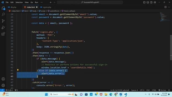Open the Explorer view in activity bar

(x=3, y=8)
